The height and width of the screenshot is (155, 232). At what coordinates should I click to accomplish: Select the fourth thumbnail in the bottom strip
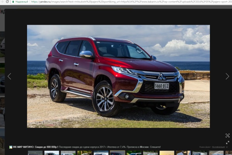pos(85,153)
